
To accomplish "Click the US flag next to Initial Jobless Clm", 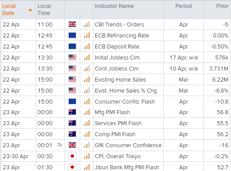I will point(72,57).
